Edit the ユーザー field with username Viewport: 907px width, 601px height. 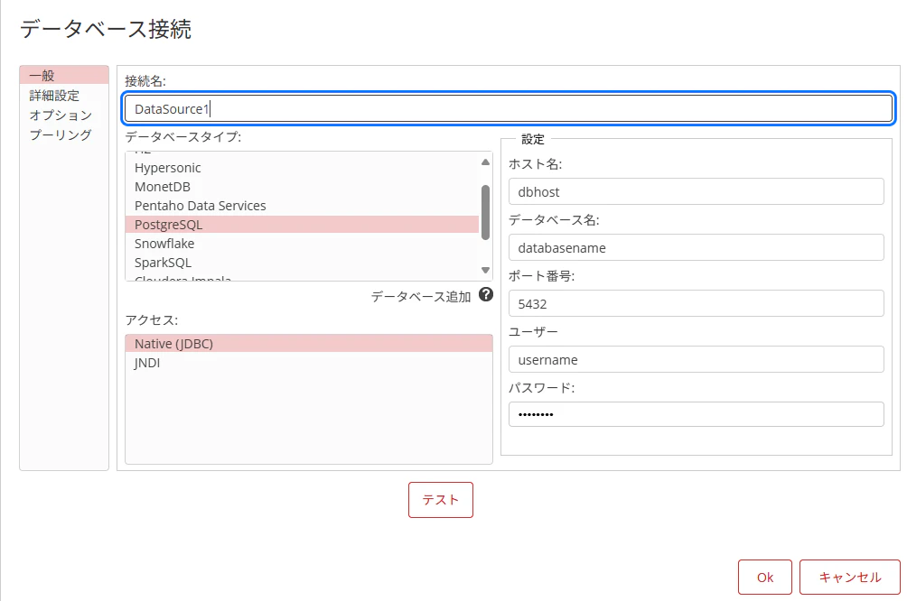(697, 359)
